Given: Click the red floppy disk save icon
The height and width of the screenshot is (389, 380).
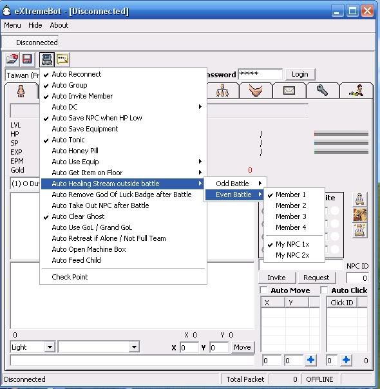Looking at the screenshot, I should (x=27, y=59).
